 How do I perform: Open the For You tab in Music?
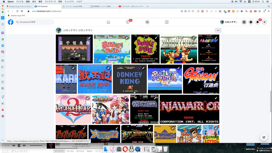[x=70, y=151]
